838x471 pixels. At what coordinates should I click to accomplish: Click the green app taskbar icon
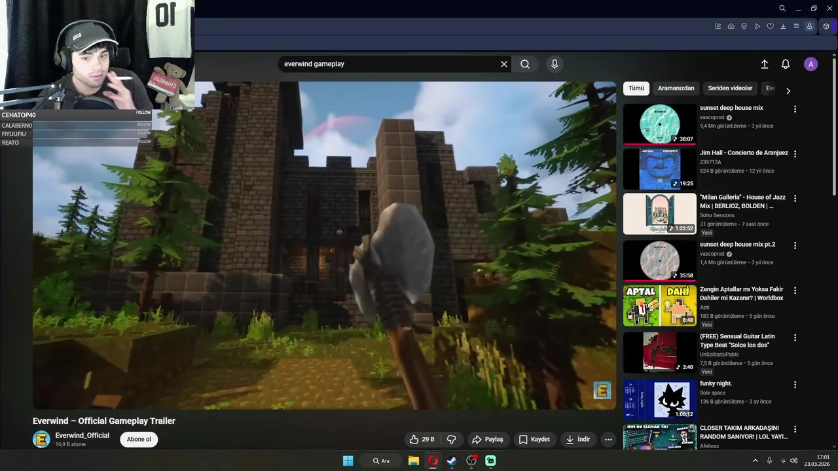(x=490, y=461)
